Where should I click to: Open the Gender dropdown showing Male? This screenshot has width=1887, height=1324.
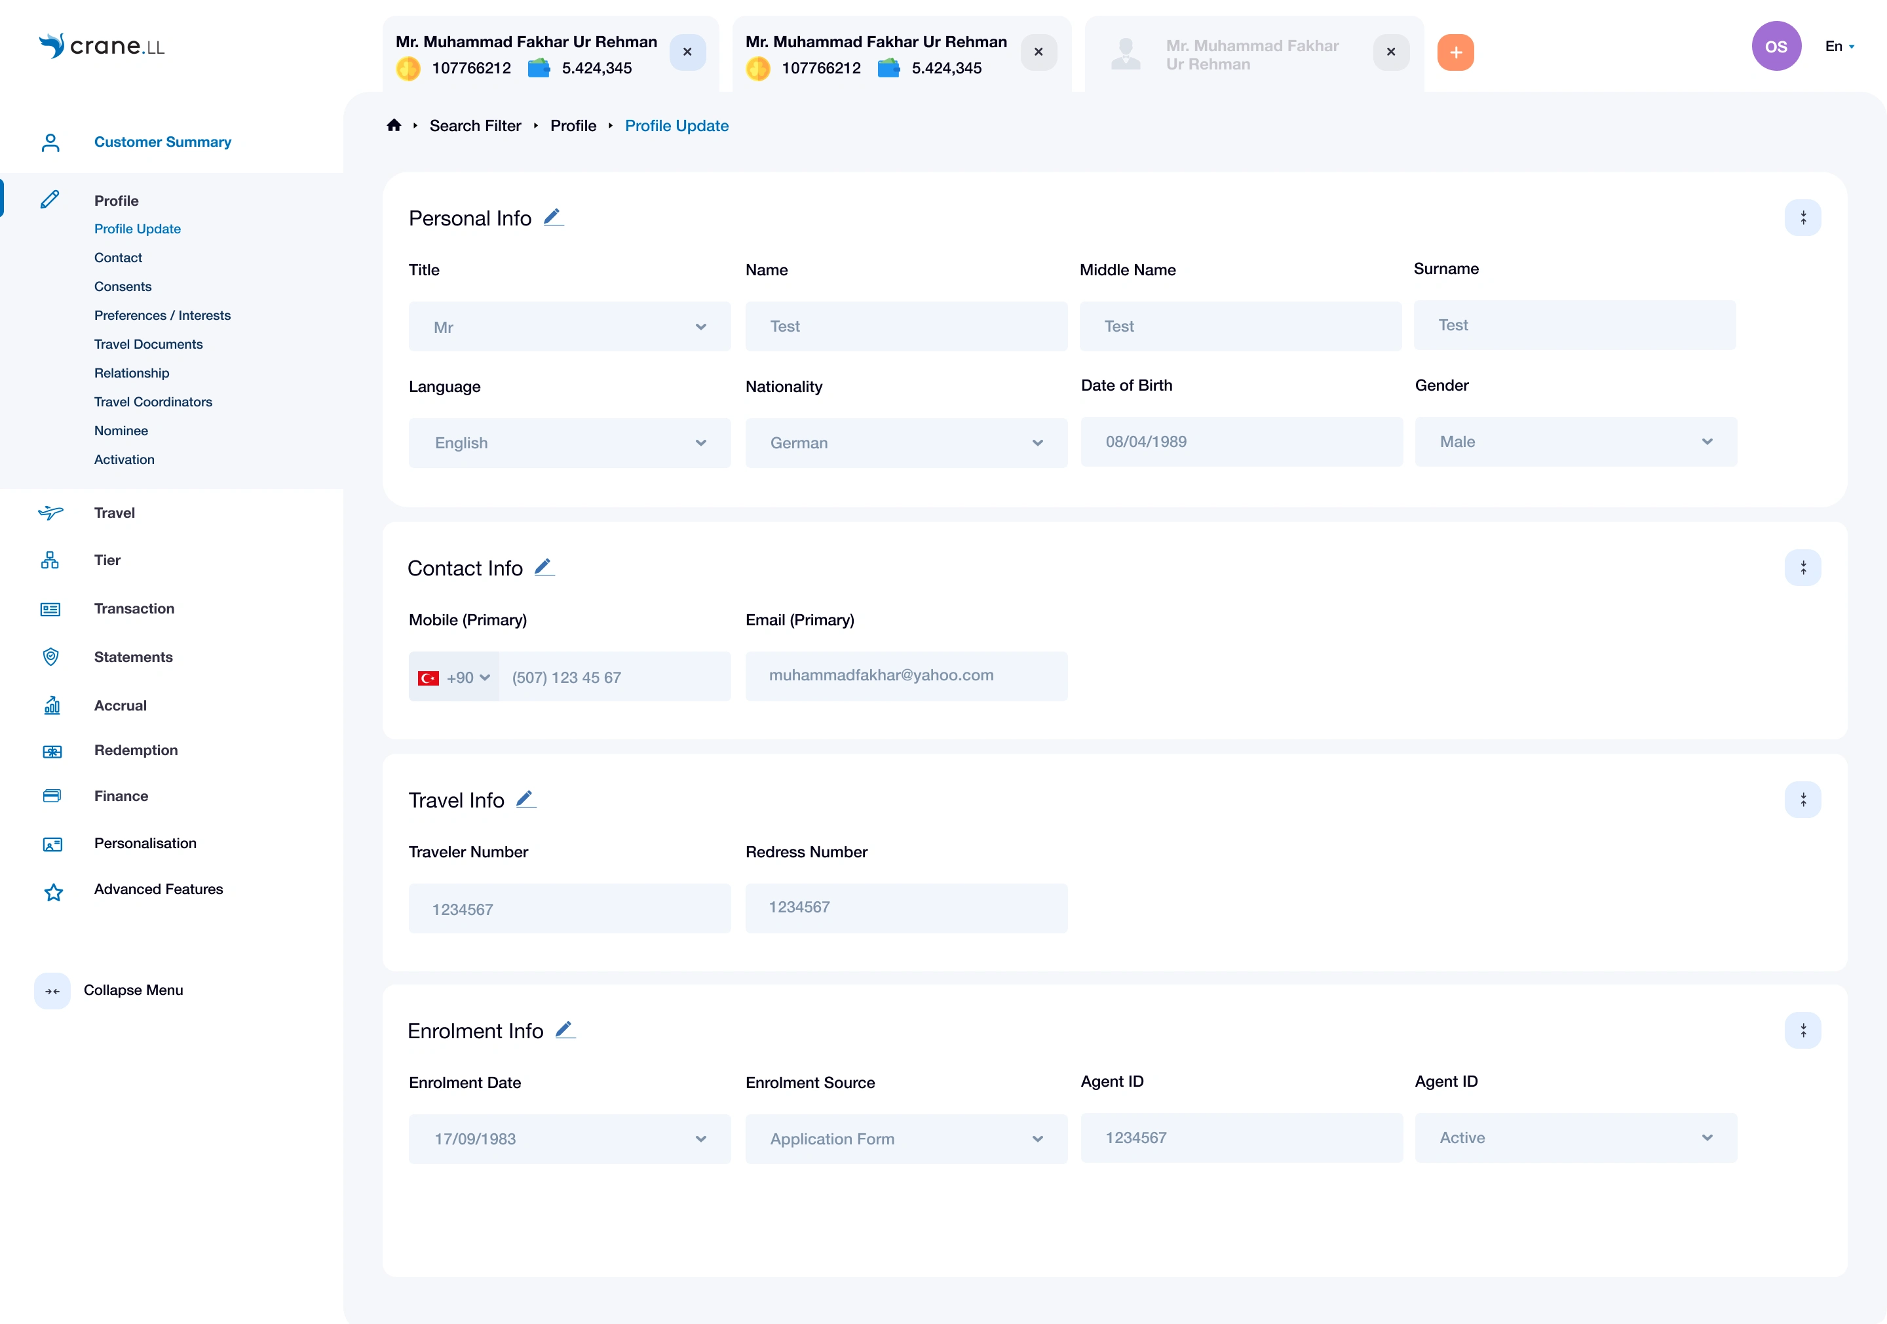click(x=1574, y=442)
